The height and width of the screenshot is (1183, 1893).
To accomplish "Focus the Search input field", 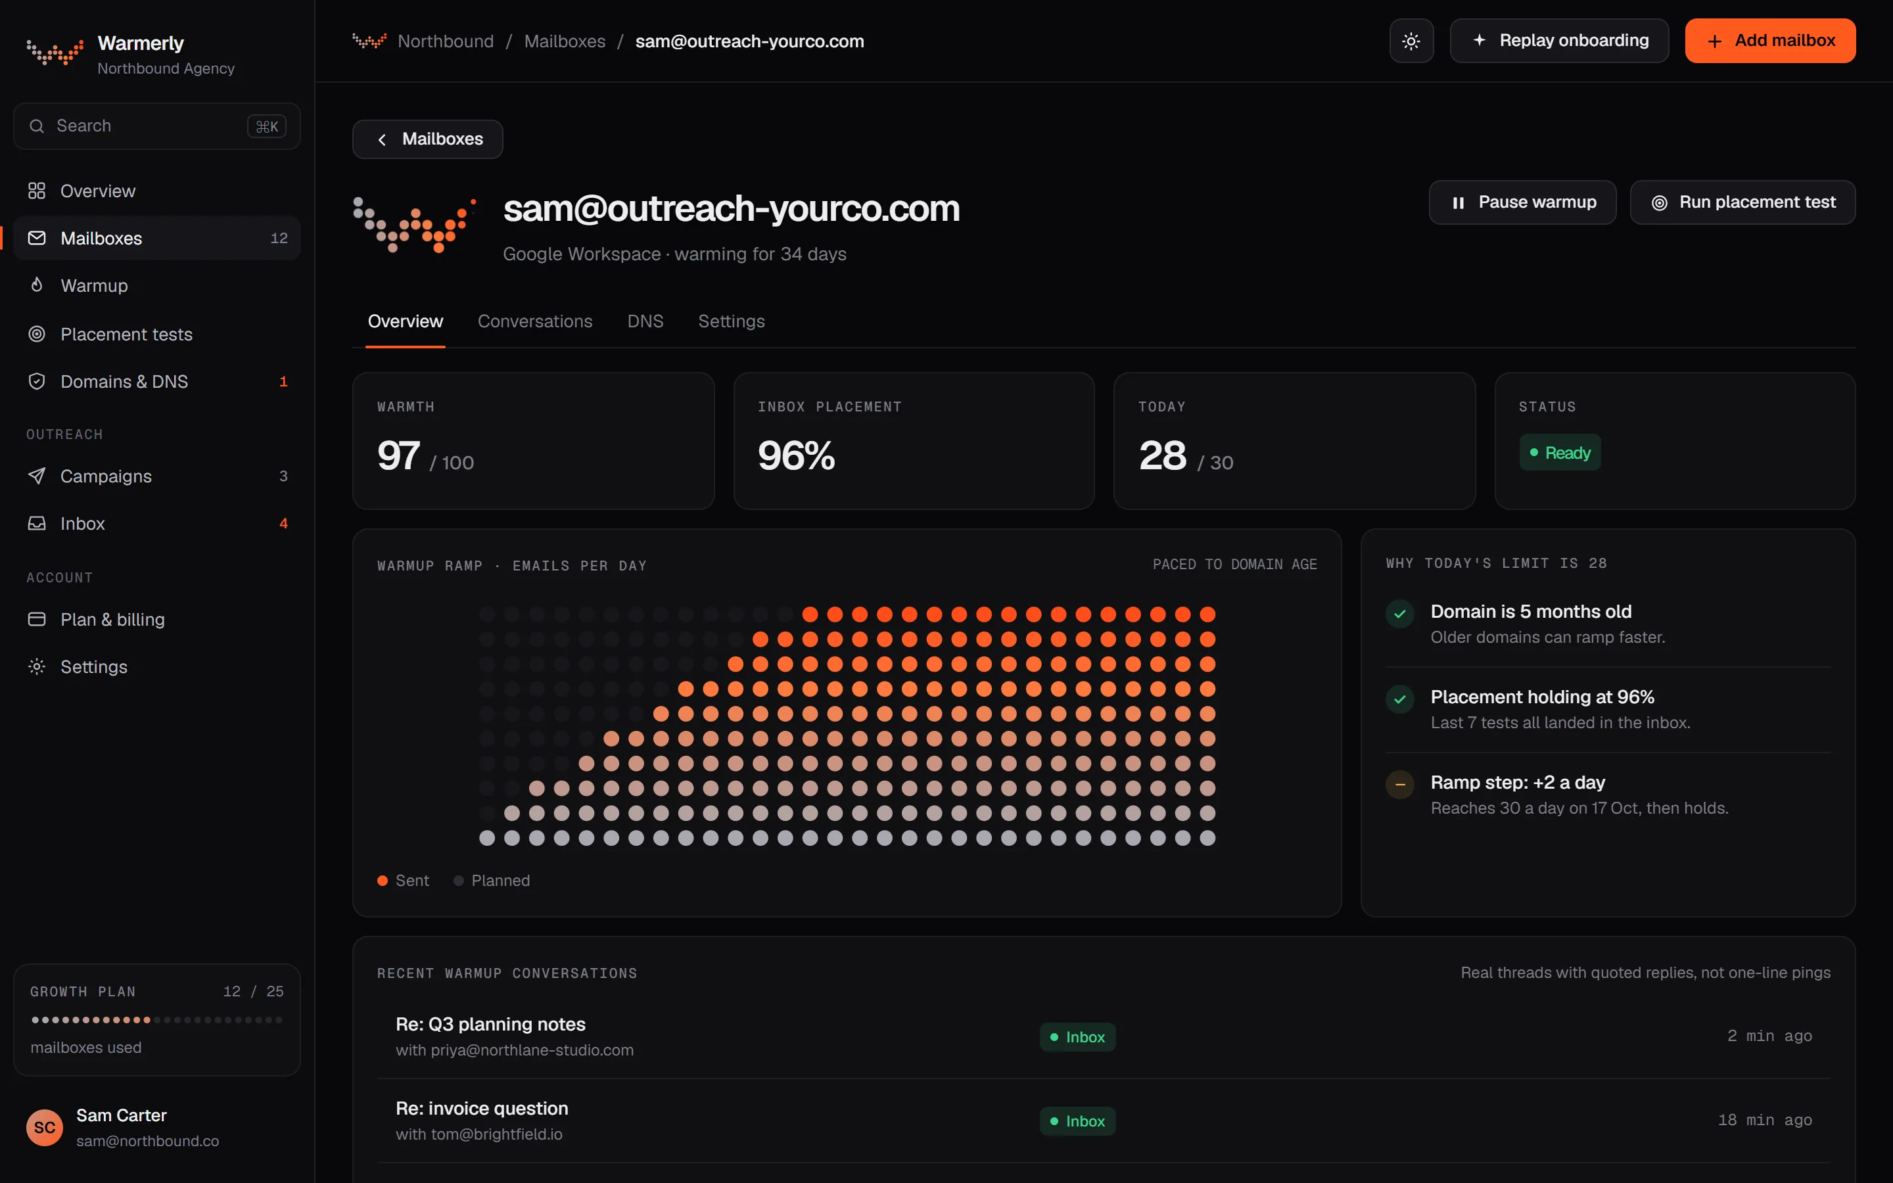I will click(x=156, y=126).
